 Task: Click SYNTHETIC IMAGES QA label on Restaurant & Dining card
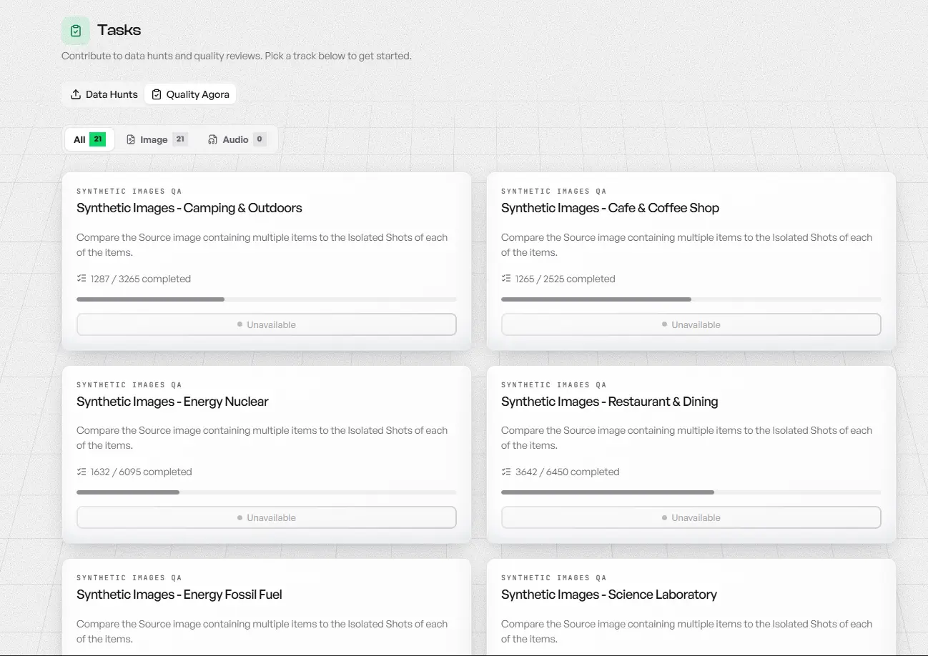tap(554, 384)
